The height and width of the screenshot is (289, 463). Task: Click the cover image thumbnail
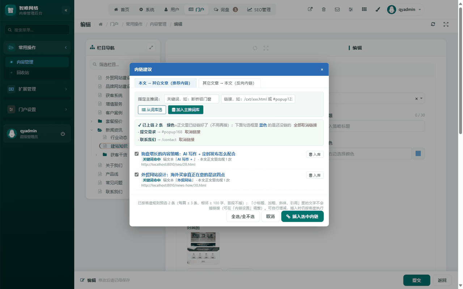[x=203, y=248]
